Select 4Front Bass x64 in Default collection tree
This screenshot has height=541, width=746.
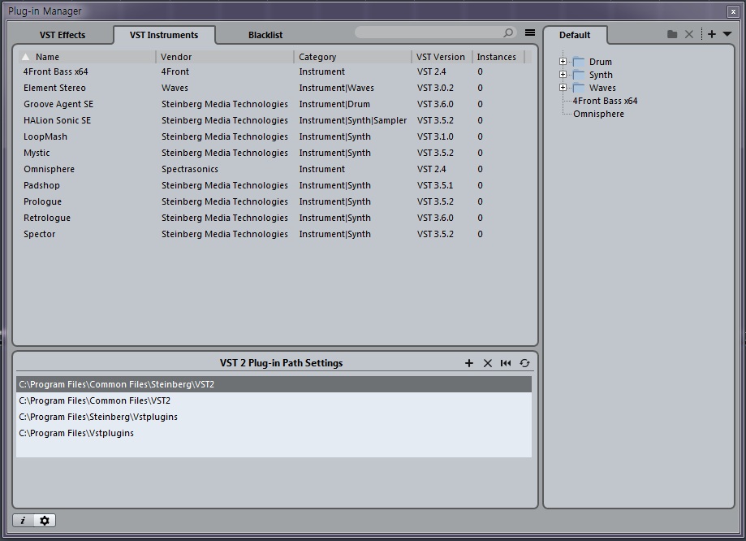pyautogui.click(x=605, y=101)
